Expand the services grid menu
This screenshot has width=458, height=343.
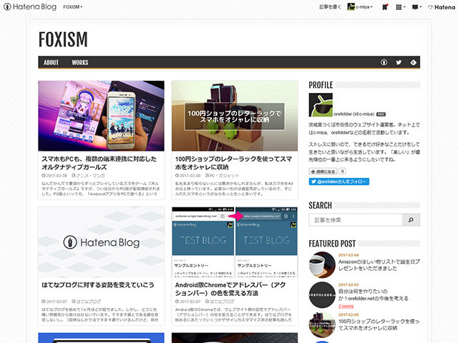point(400,7)
